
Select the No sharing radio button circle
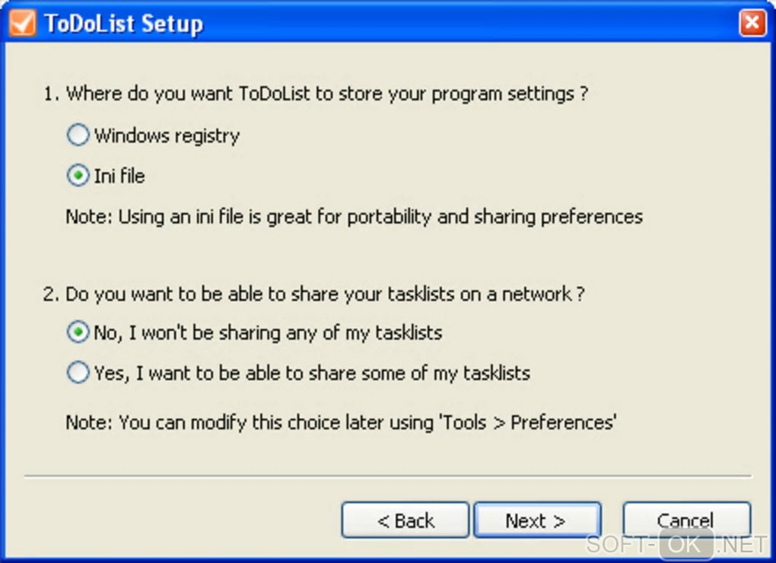tap(78, 332)
